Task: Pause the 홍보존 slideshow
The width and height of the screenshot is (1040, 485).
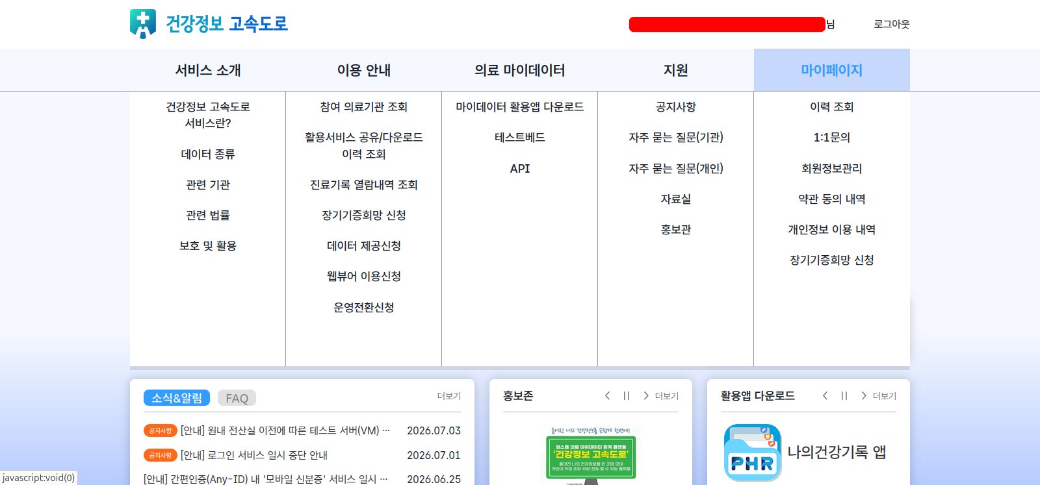Action: point(627,395)
